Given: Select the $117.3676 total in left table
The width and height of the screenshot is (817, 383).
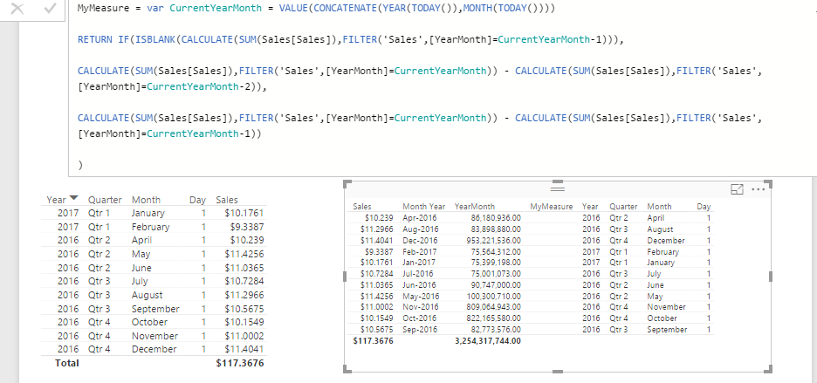Looking at the screenshot, I should pyautogui.click(x=240, y=363).
